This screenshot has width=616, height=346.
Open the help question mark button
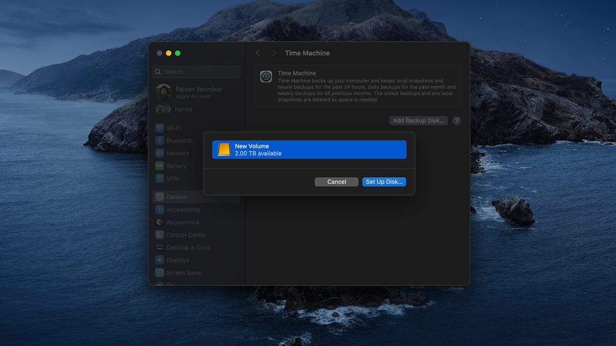[x=457, y=121]
